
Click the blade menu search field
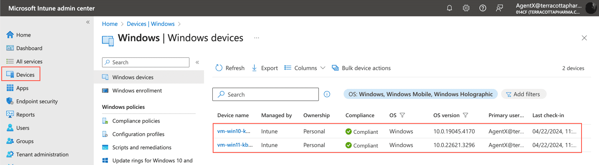[146, 62]
